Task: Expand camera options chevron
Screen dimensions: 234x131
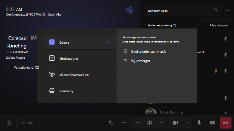Action: [188, 123]
